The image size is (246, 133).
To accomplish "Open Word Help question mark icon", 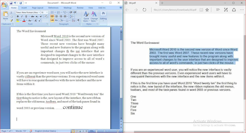I will coord(121,7).
